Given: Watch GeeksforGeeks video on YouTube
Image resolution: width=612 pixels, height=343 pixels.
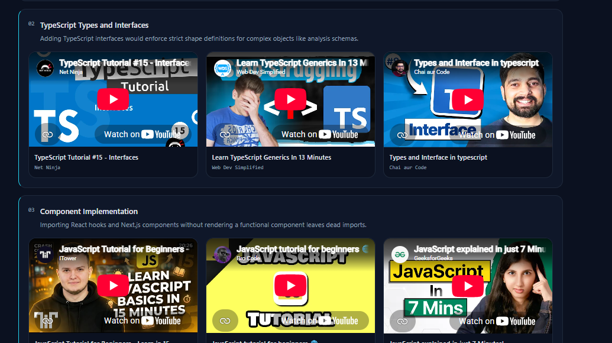Looking at the screenshot, I should click(x=498, y=322).
